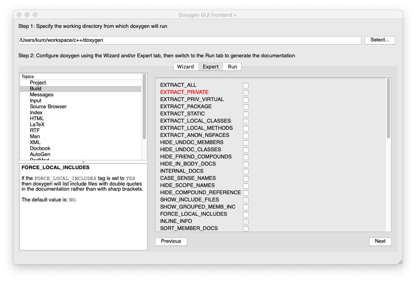This screenshot has height=281, width=416.
Task: Select the Build topic
Action: pos(80,89)
